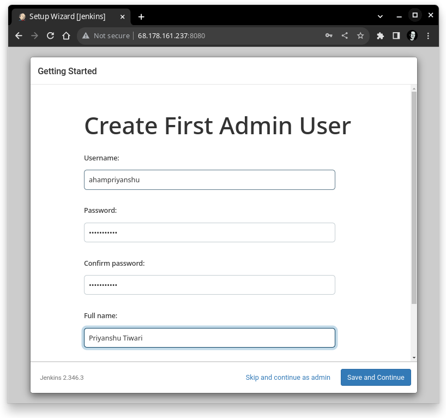
Task: Open Chrome three-dot menu
Action: point(428,35)
